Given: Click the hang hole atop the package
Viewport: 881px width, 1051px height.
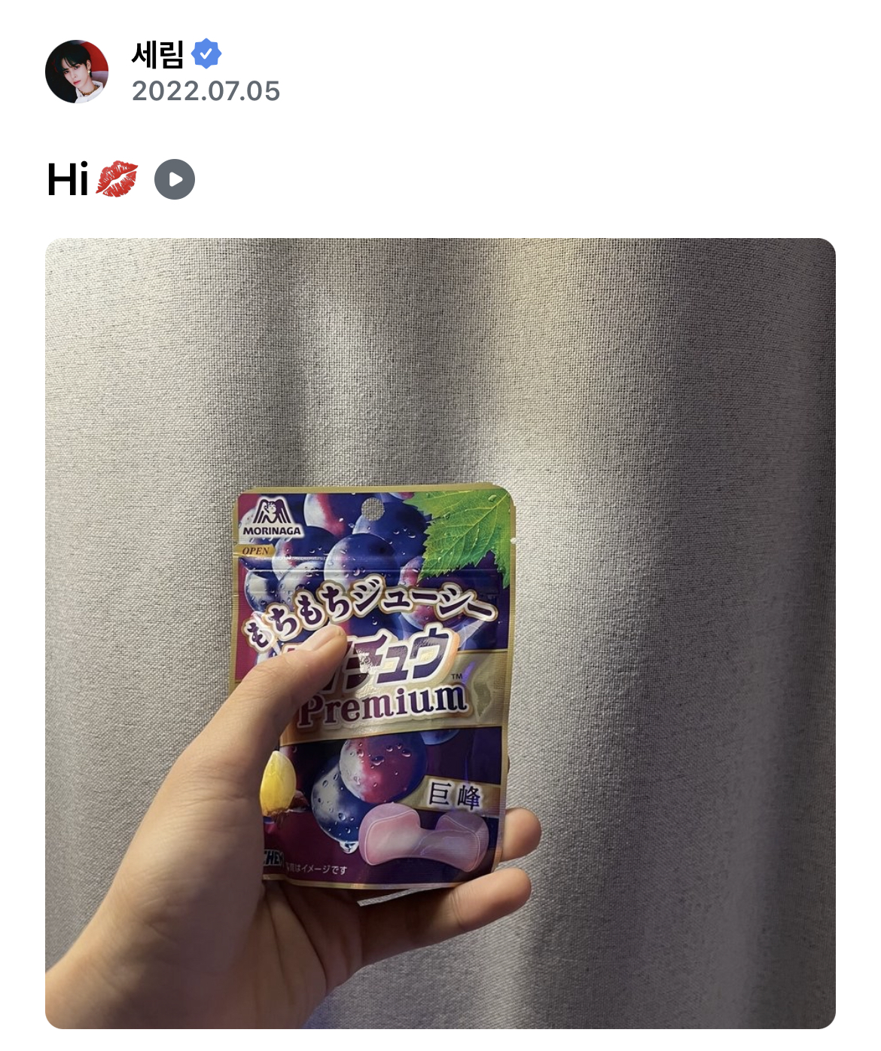Looking at the screenshot, I should point(369,510).
